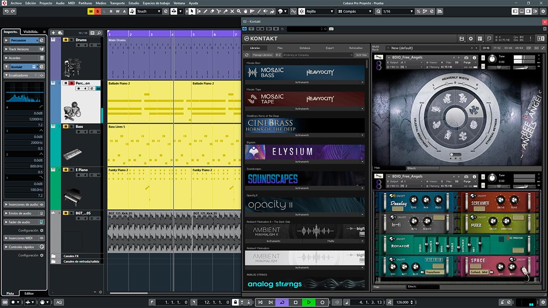Screen dimensions: 548x308
Task: Open the Rejilla snap type dropdown
Action: (320, 11)
